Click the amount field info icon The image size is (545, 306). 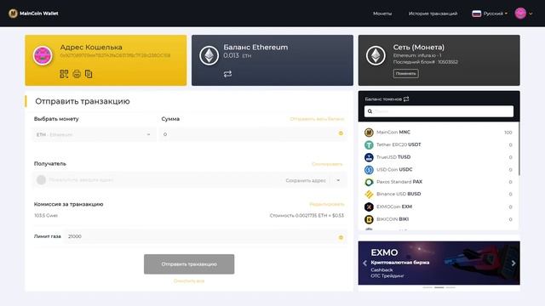[341, 133]
